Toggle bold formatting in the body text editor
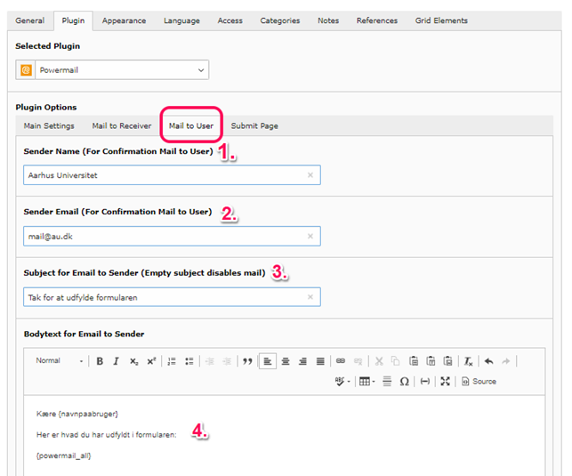The image size is (572, 476). pyautogui.click(x=100, y=361)
